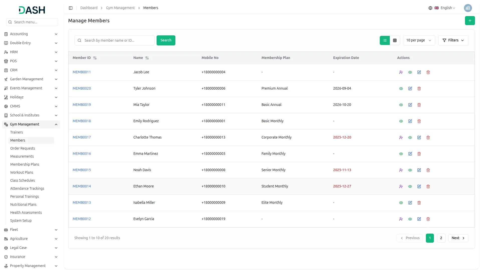The width and height of the screenshot is (481, 271).
Task: Click the green Search button
Action: click(166, 40)
